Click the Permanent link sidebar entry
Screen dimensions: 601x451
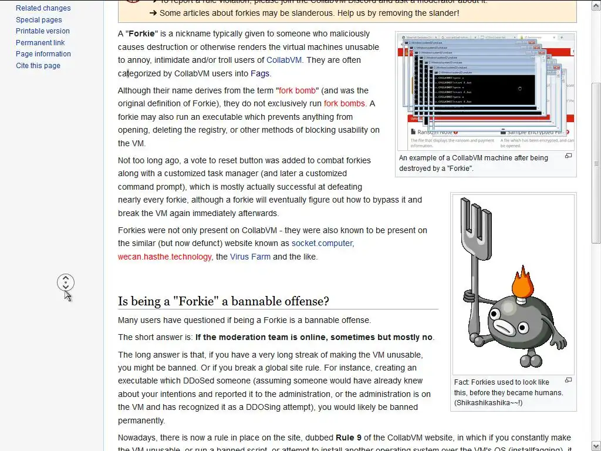coord(40,42)
